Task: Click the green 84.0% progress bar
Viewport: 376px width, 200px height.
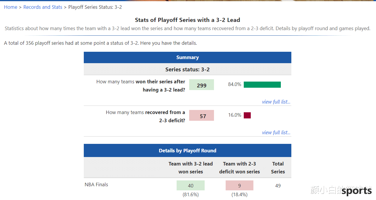Action: click(x=262, y=85)
